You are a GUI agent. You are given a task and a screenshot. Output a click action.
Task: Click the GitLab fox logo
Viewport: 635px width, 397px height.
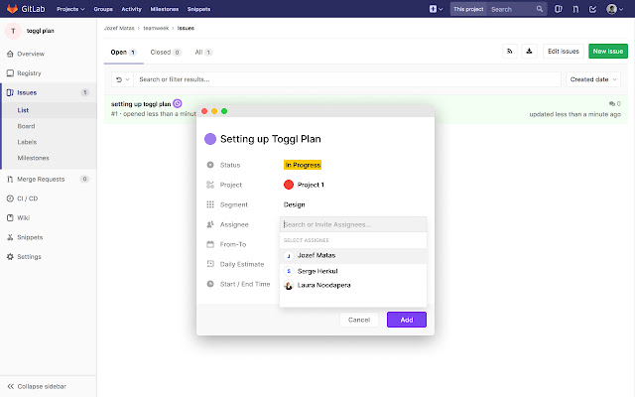12,9
